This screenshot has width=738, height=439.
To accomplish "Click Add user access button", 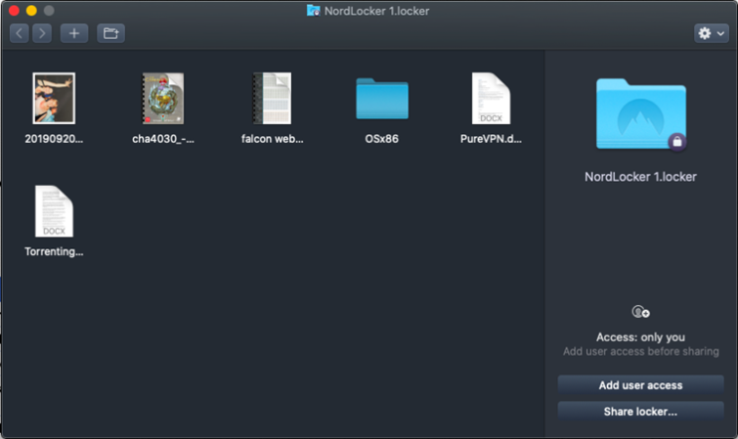I will coord(640,385).
